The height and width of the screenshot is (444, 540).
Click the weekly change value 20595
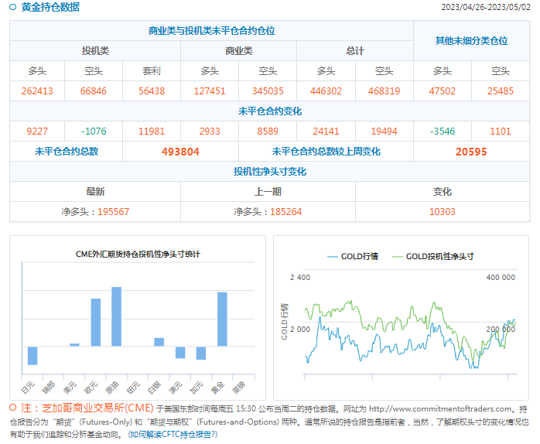470,152
